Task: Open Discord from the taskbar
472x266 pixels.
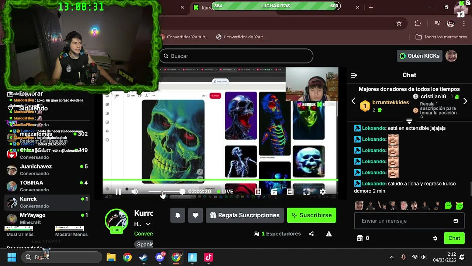Action: click(x=160, y=257)
